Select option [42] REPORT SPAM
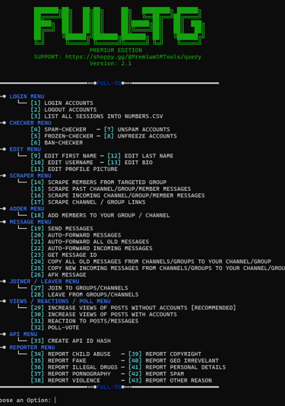 click(156, 373)
